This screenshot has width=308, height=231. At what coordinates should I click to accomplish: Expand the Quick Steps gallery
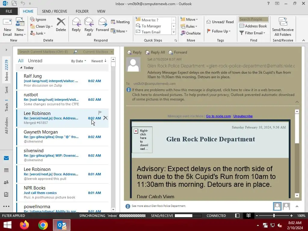174,32
